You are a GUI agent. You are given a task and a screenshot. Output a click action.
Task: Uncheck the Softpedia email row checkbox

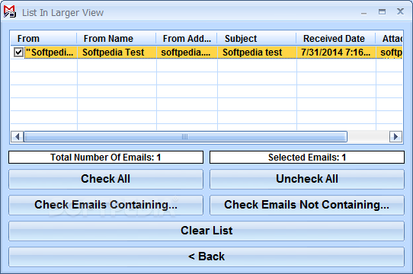coord(18,52)
